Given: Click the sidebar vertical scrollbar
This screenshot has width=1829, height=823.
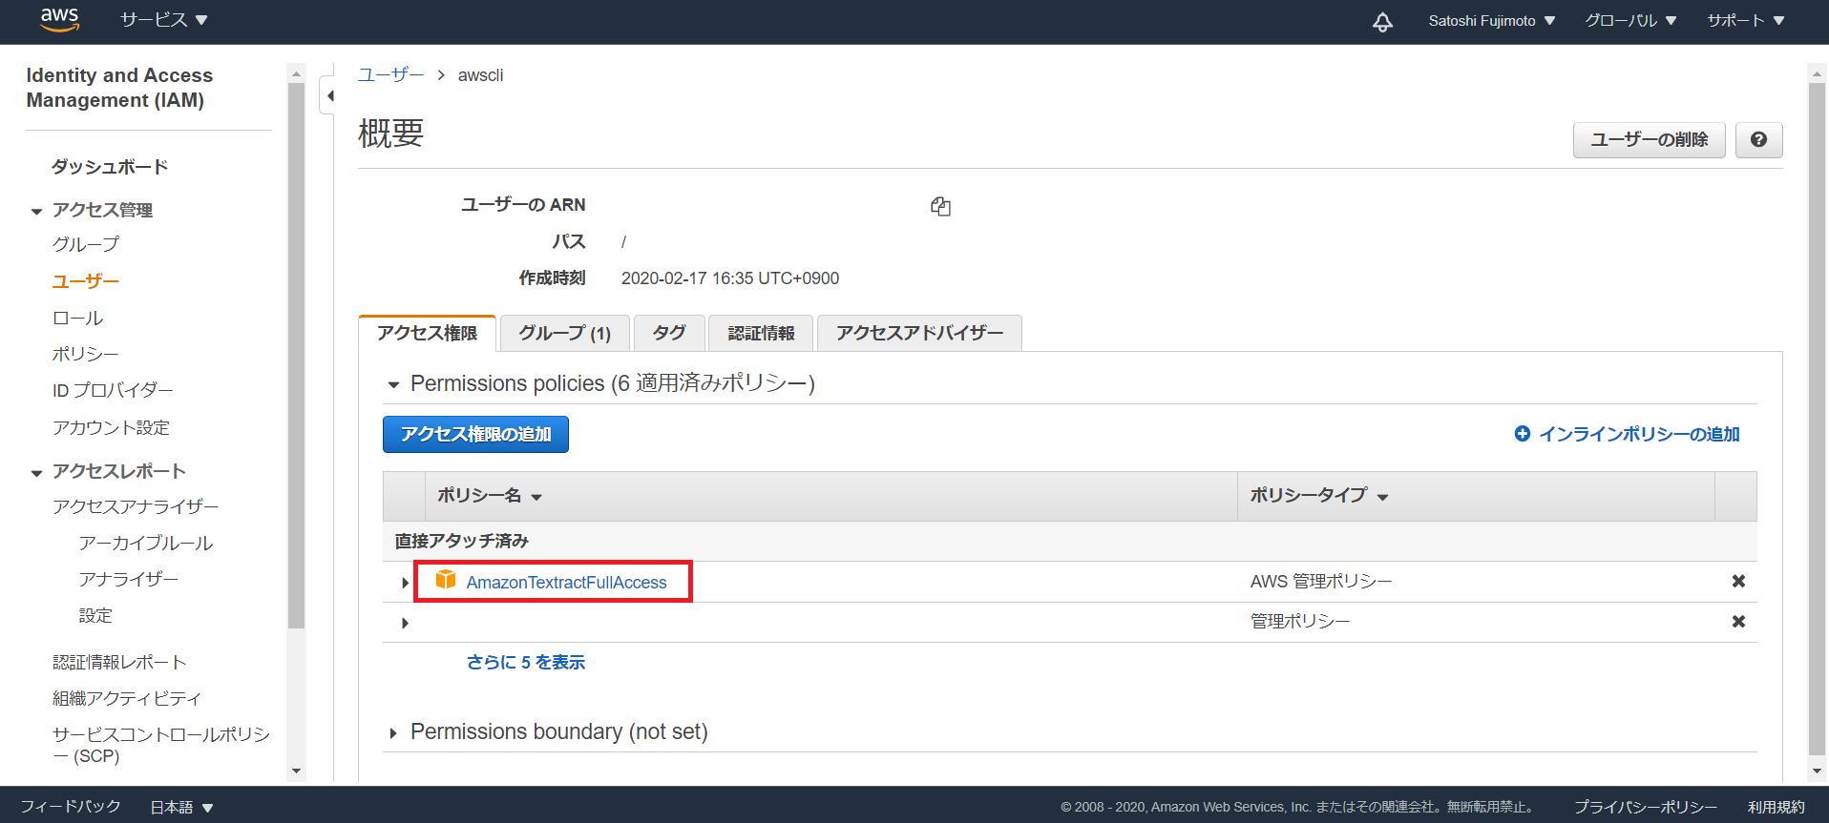Looking at the screenshot, I should coord(296,356).
